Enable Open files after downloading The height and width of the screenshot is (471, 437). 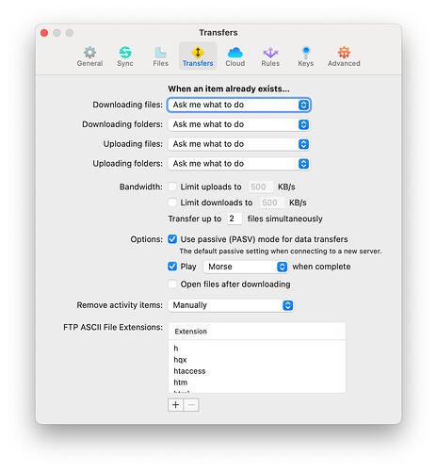point(172,284)
